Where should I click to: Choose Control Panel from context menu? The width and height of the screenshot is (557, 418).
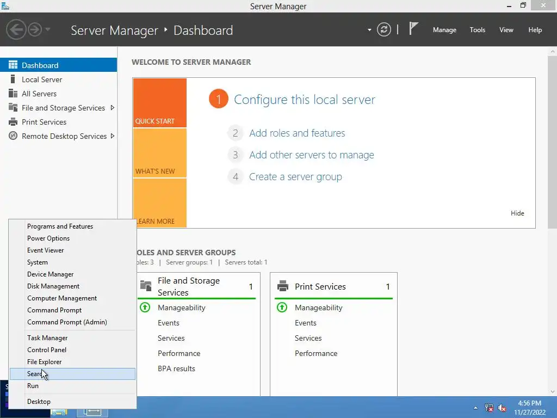click(72, 350)
